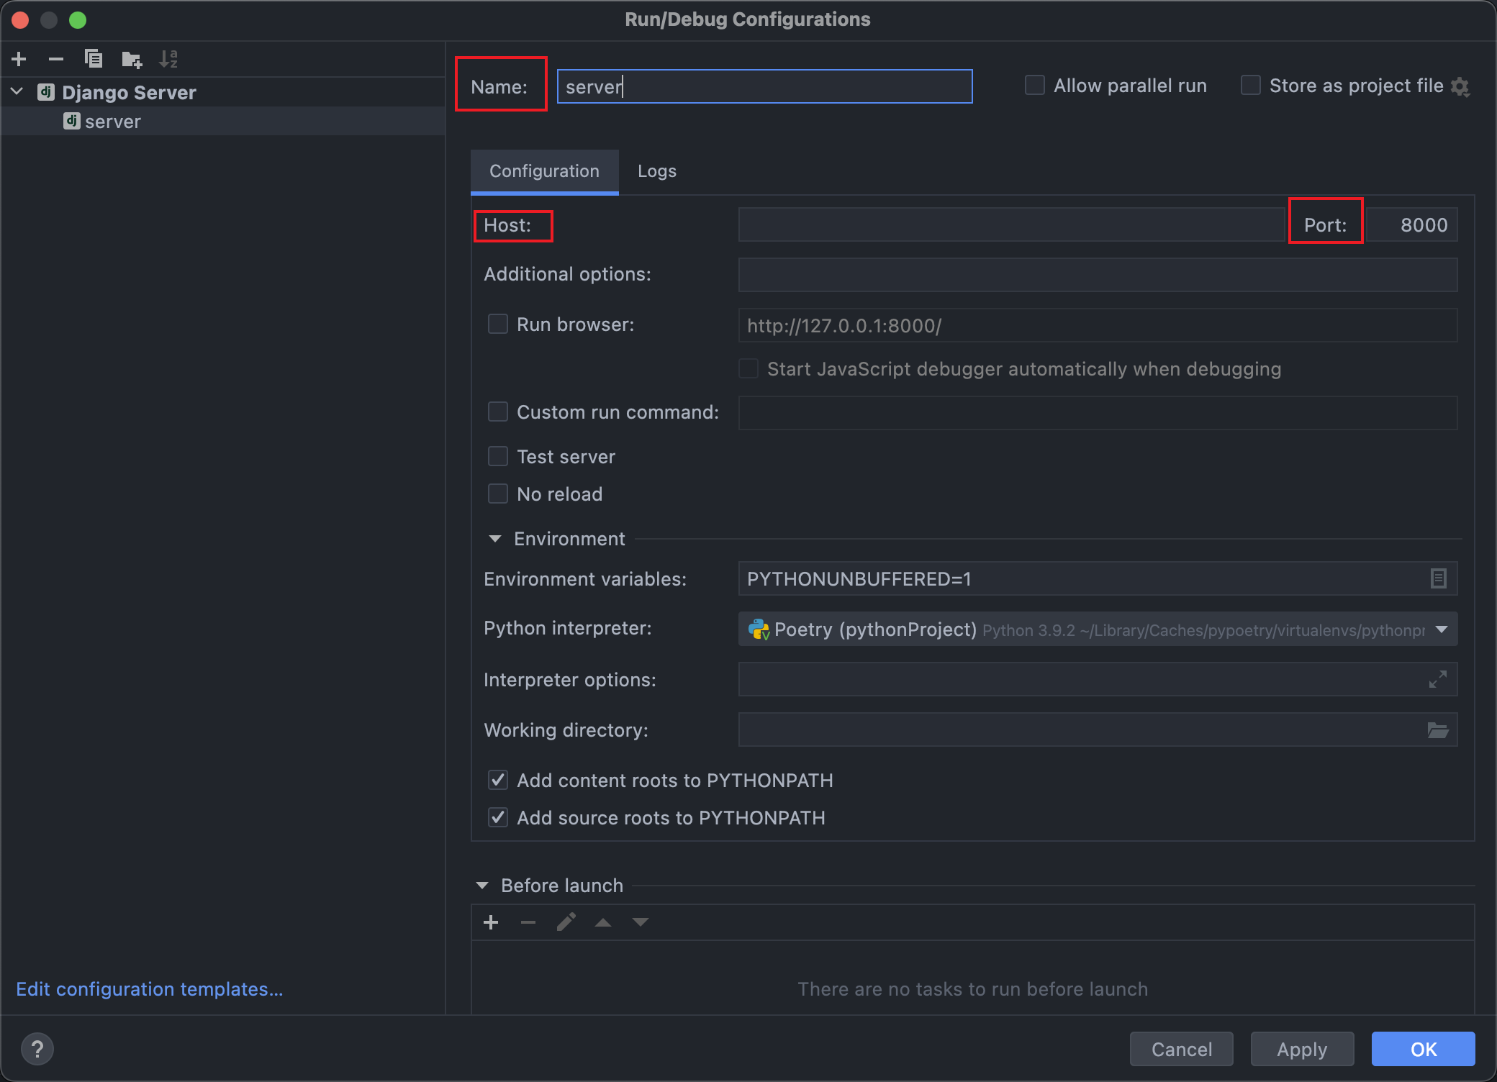Remove the selected configuration
Screen dimensions: 1497x1082
click(x=56, y=59)
